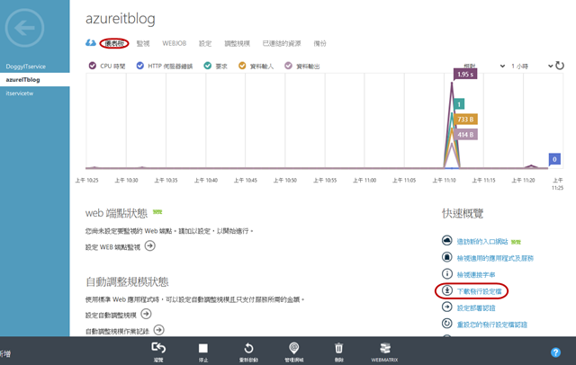Click the bag icon for applicable apps
Image resolution: width=576 pixels, height=365 pixels.
(x=446, y=257)
